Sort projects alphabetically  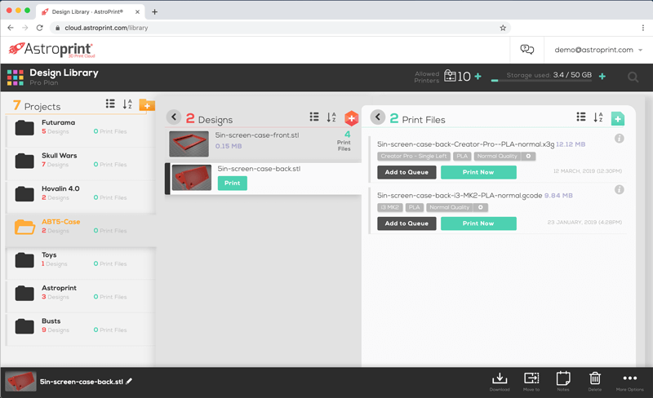[x=127, y=104]
